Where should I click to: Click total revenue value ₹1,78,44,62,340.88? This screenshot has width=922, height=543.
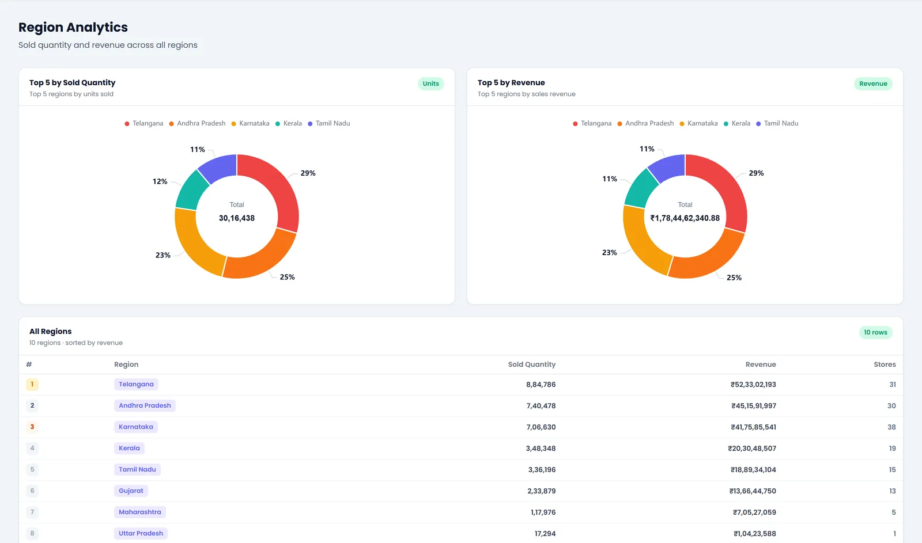(x=685, y=218)
